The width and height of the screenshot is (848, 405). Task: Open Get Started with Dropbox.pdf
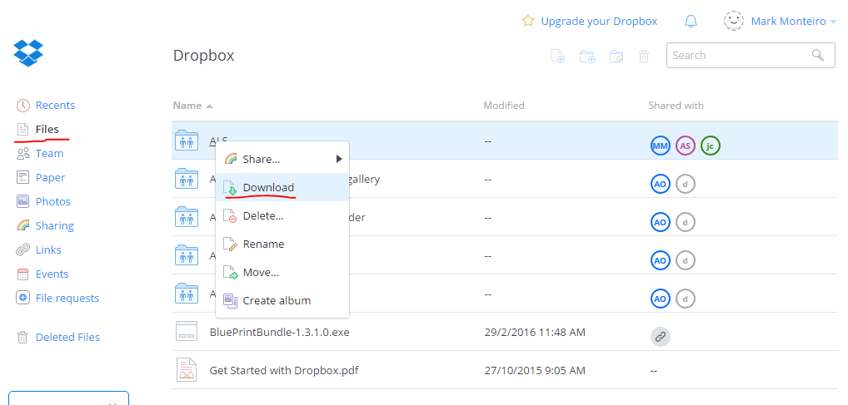[284, 370]
